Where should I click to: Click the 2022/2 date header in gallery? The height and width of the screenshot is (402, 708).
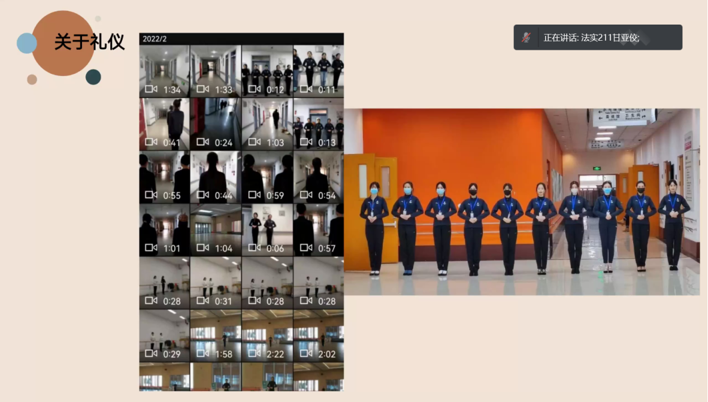click(x=155, y=39)
